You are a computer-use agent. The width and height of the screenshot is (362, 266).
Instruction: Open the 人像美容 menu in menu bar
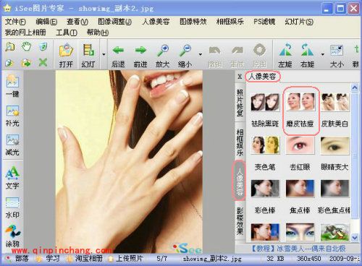(156, 22)
